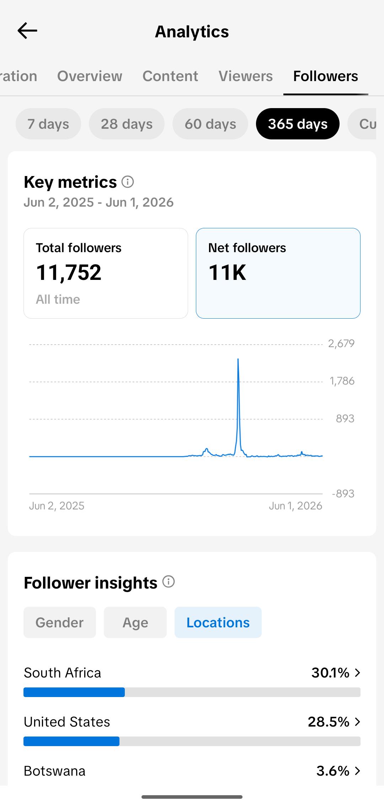
Task: Expand Botswana location chevron
Action: pos(358,771)
